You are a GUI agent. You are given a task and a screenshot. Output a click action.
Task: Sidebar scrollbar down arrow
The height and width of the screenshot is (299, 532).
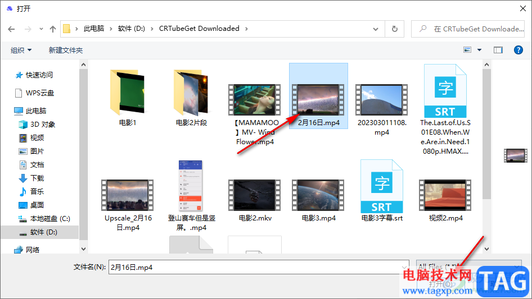pos(83,249)
